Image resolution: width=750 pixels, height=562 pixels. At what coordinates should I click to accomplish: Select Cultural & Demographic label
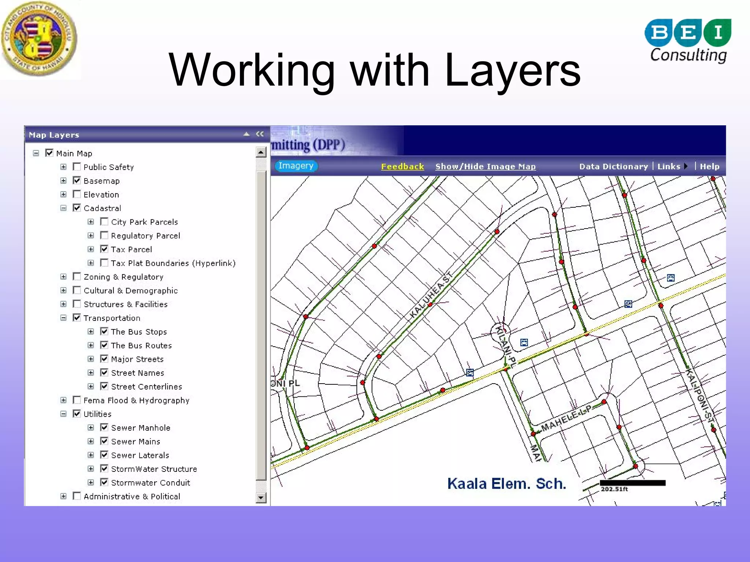[x=131, y=291]
